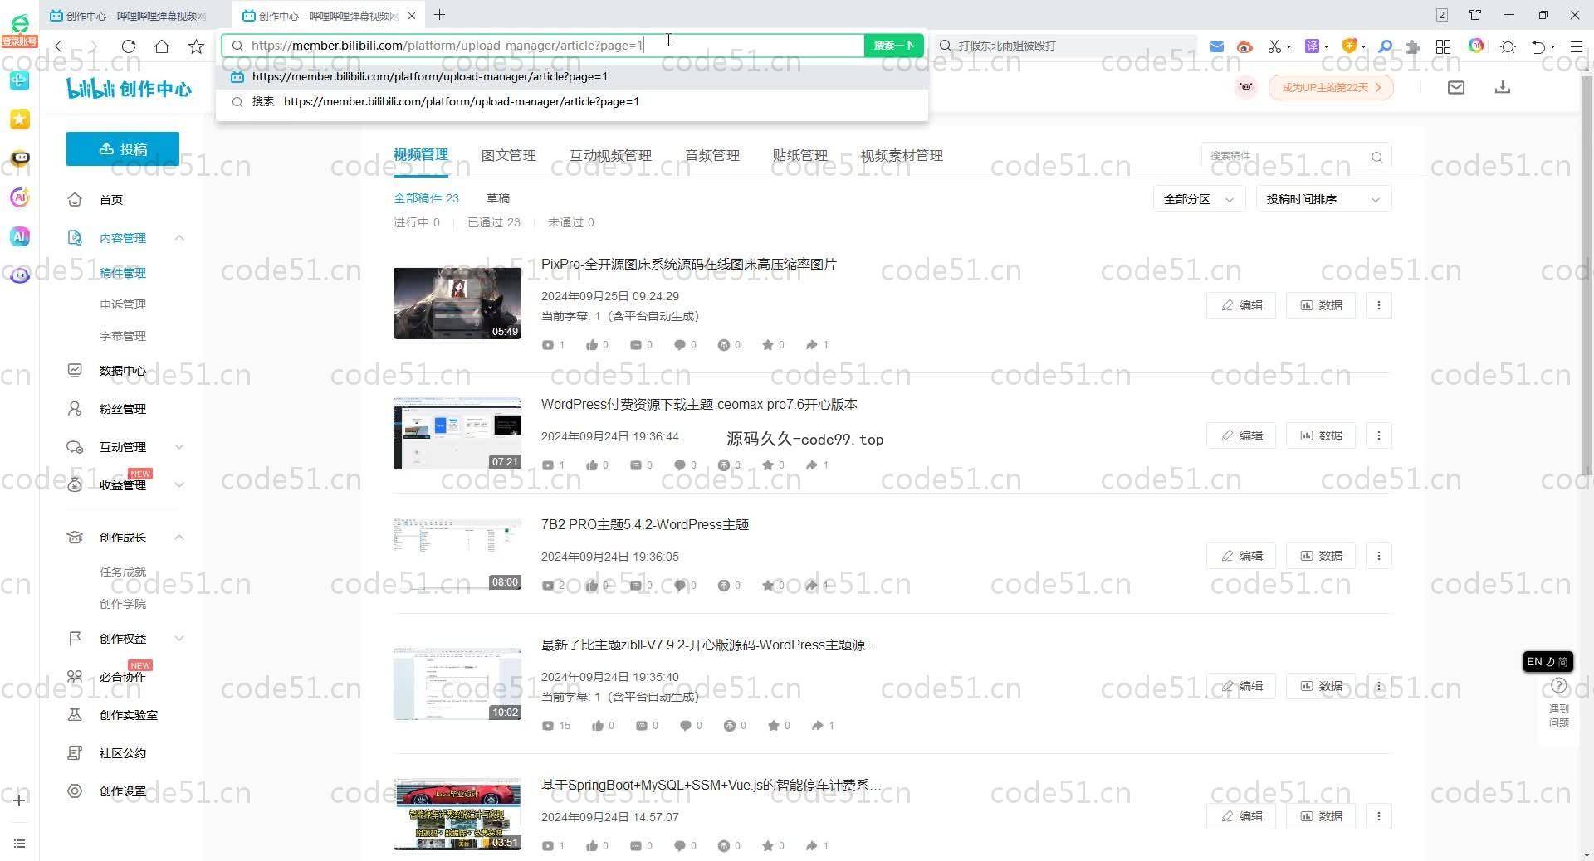This screenshot has height=861, width=1594.
Task: Open 首页 in the sidebar
Action: click(111, 200)
